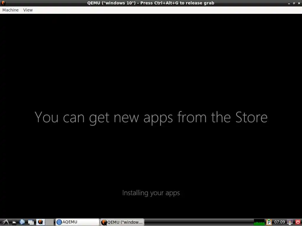Launch the file manager from the taskbar
The width and height of the screenshot is (302, 226).
tap(14, 222)
